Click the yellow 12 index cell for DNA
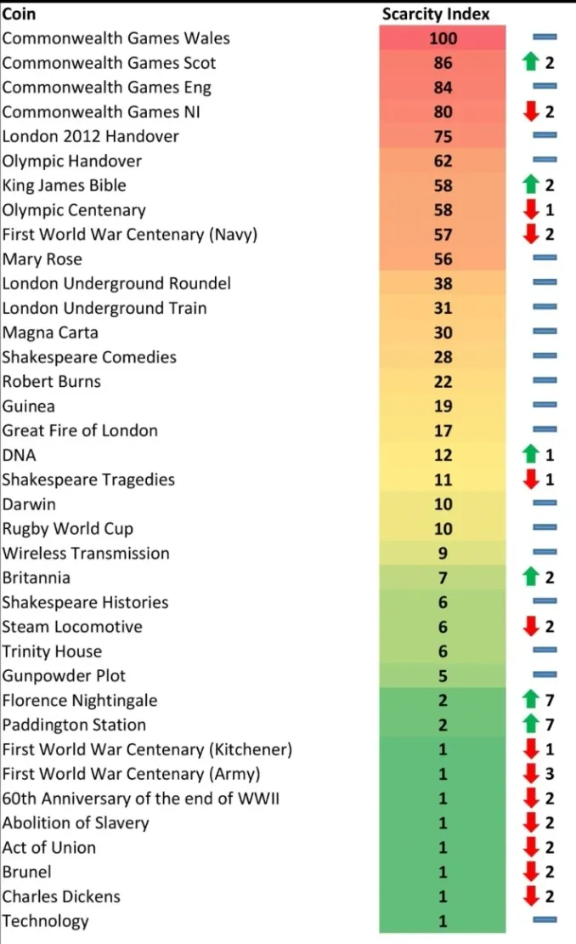 pos(443,455)
